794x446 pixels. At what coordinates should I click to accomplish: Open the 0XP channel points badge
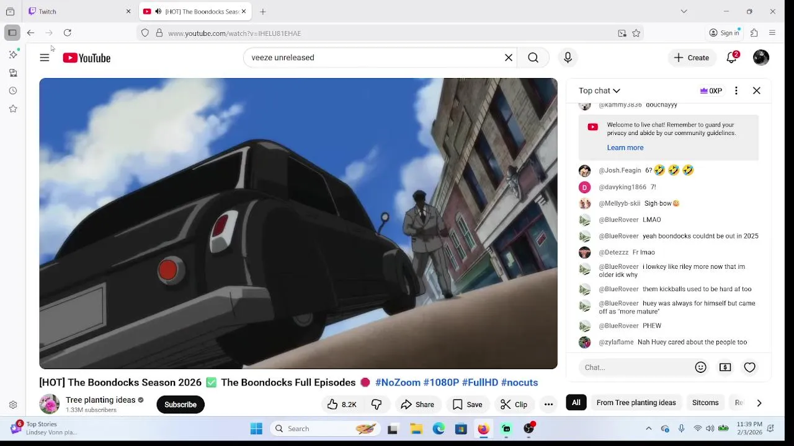click(x=711, y=90)
